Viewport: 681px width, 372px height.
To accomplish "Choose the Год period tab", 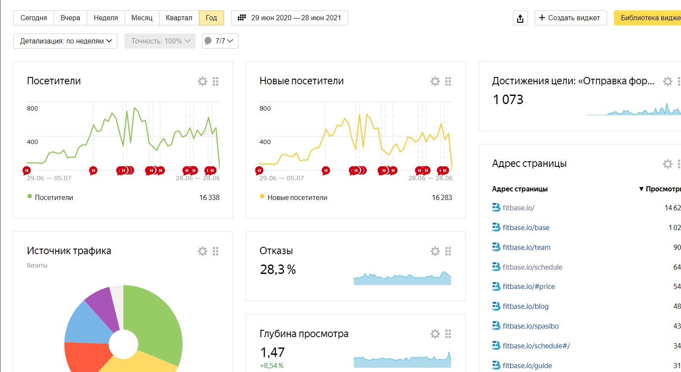I will click(212, 18).
